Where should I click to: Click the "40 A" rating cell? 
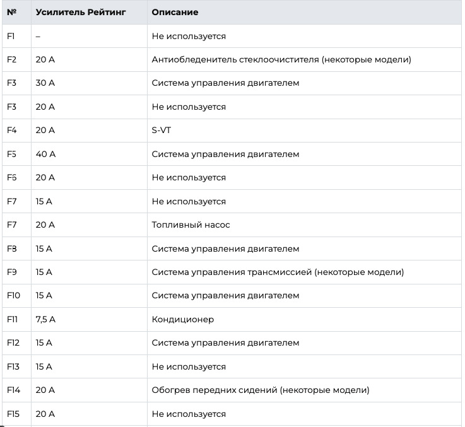point(45,154)
